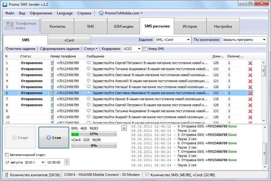This screenshot has width=271, height=181.
Task: Open the Справка menu
Action: coord(84,13)
